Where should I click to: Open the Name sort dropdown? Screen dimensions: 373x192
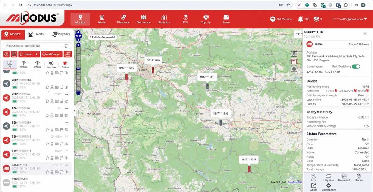29,54
